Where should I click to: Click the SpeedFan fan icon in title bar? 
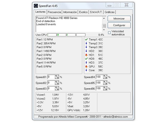pyautogui.click(x=36, y=6)
